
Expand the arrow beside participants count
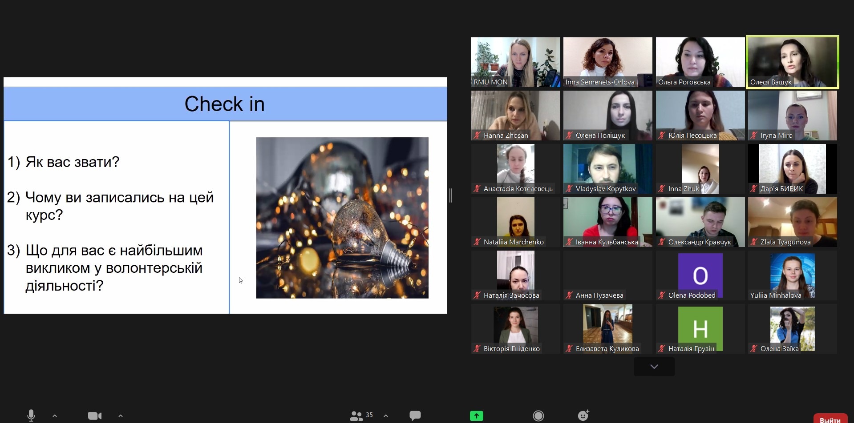coord(386,416)
